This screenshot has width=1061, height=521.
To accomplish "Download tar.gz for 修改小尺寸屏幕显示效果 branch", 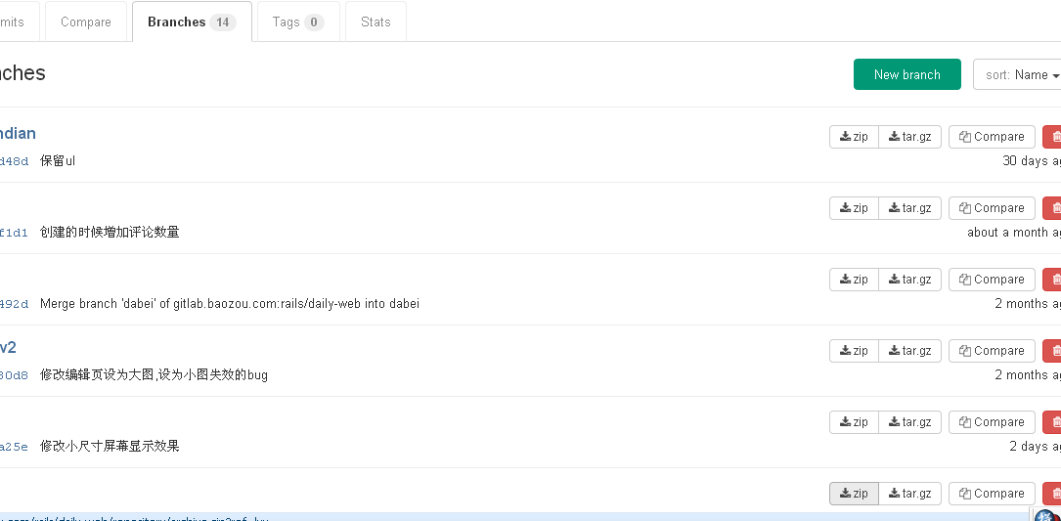I will [x=910, y=422].
